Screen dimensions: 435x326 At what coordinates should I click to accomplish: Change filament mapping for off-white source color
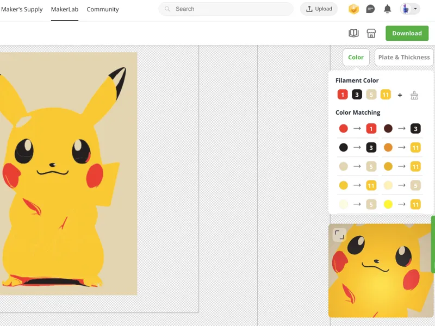pos(371,204)
